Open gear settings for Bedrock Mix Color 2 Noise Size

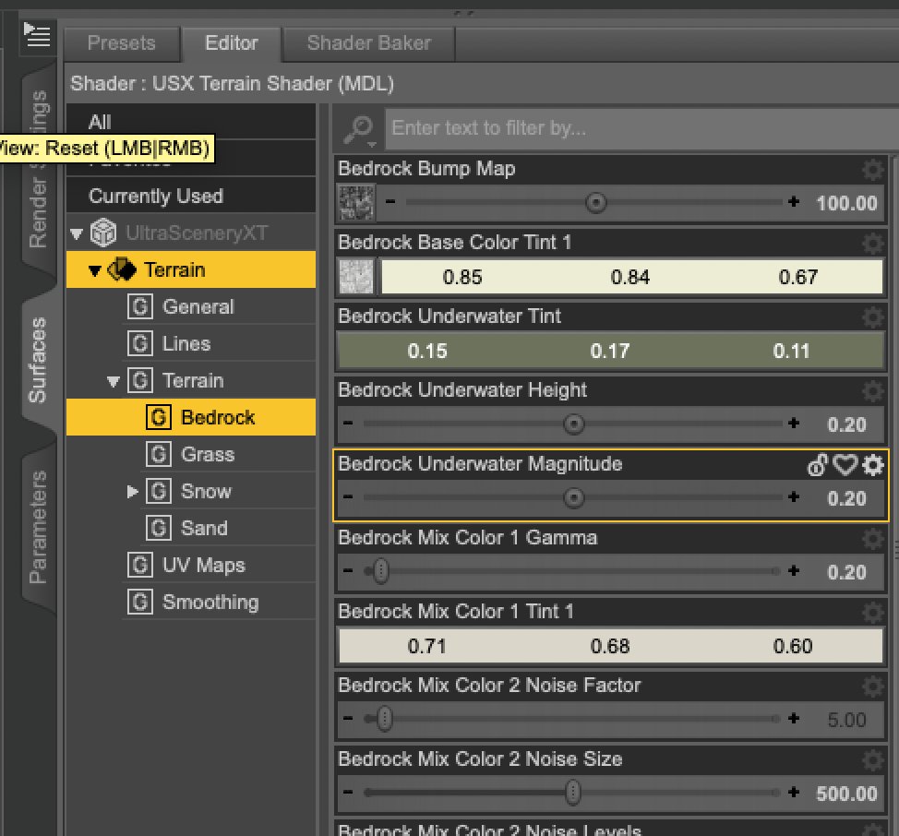(x=873, y=760)
